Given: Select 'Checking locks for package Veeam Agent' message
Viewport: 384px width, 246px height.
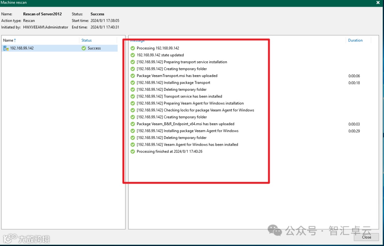Looking at the screenshot, I should pyautogui.click(x=196, y=110).
